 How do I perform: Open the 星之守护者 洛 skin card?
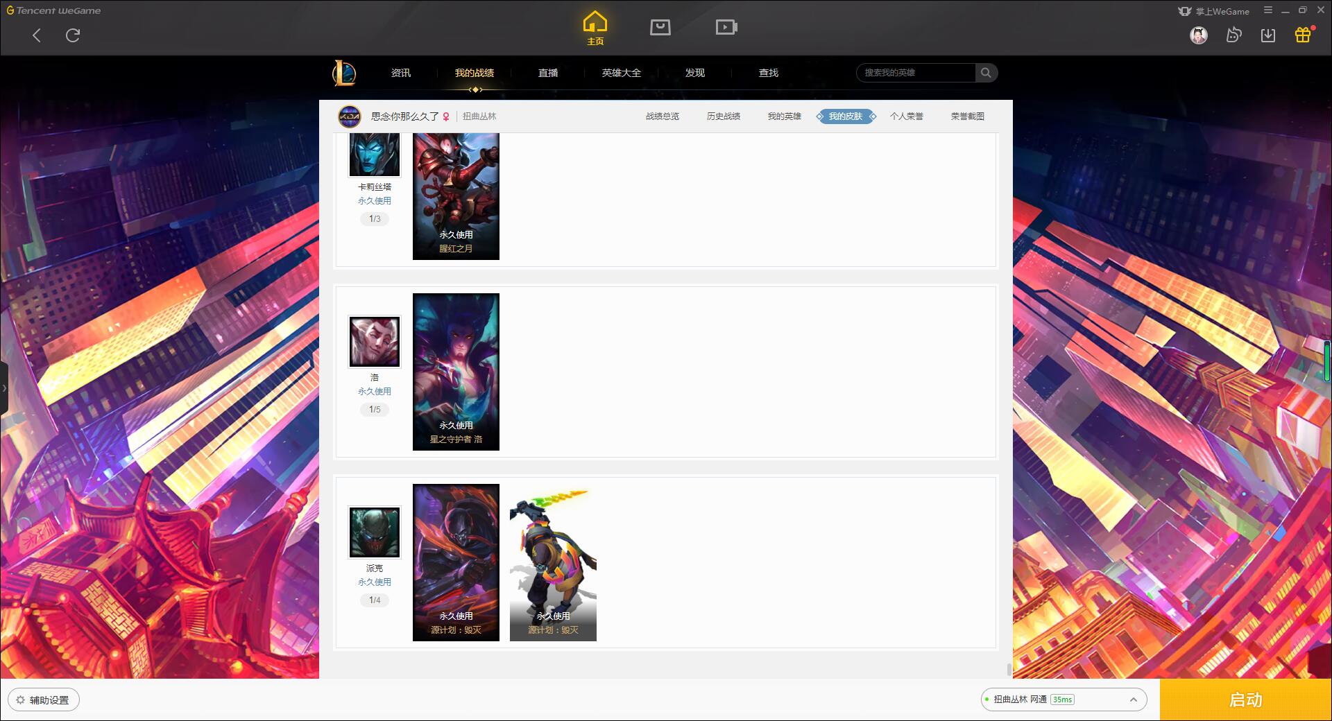[x=456, y=372]
